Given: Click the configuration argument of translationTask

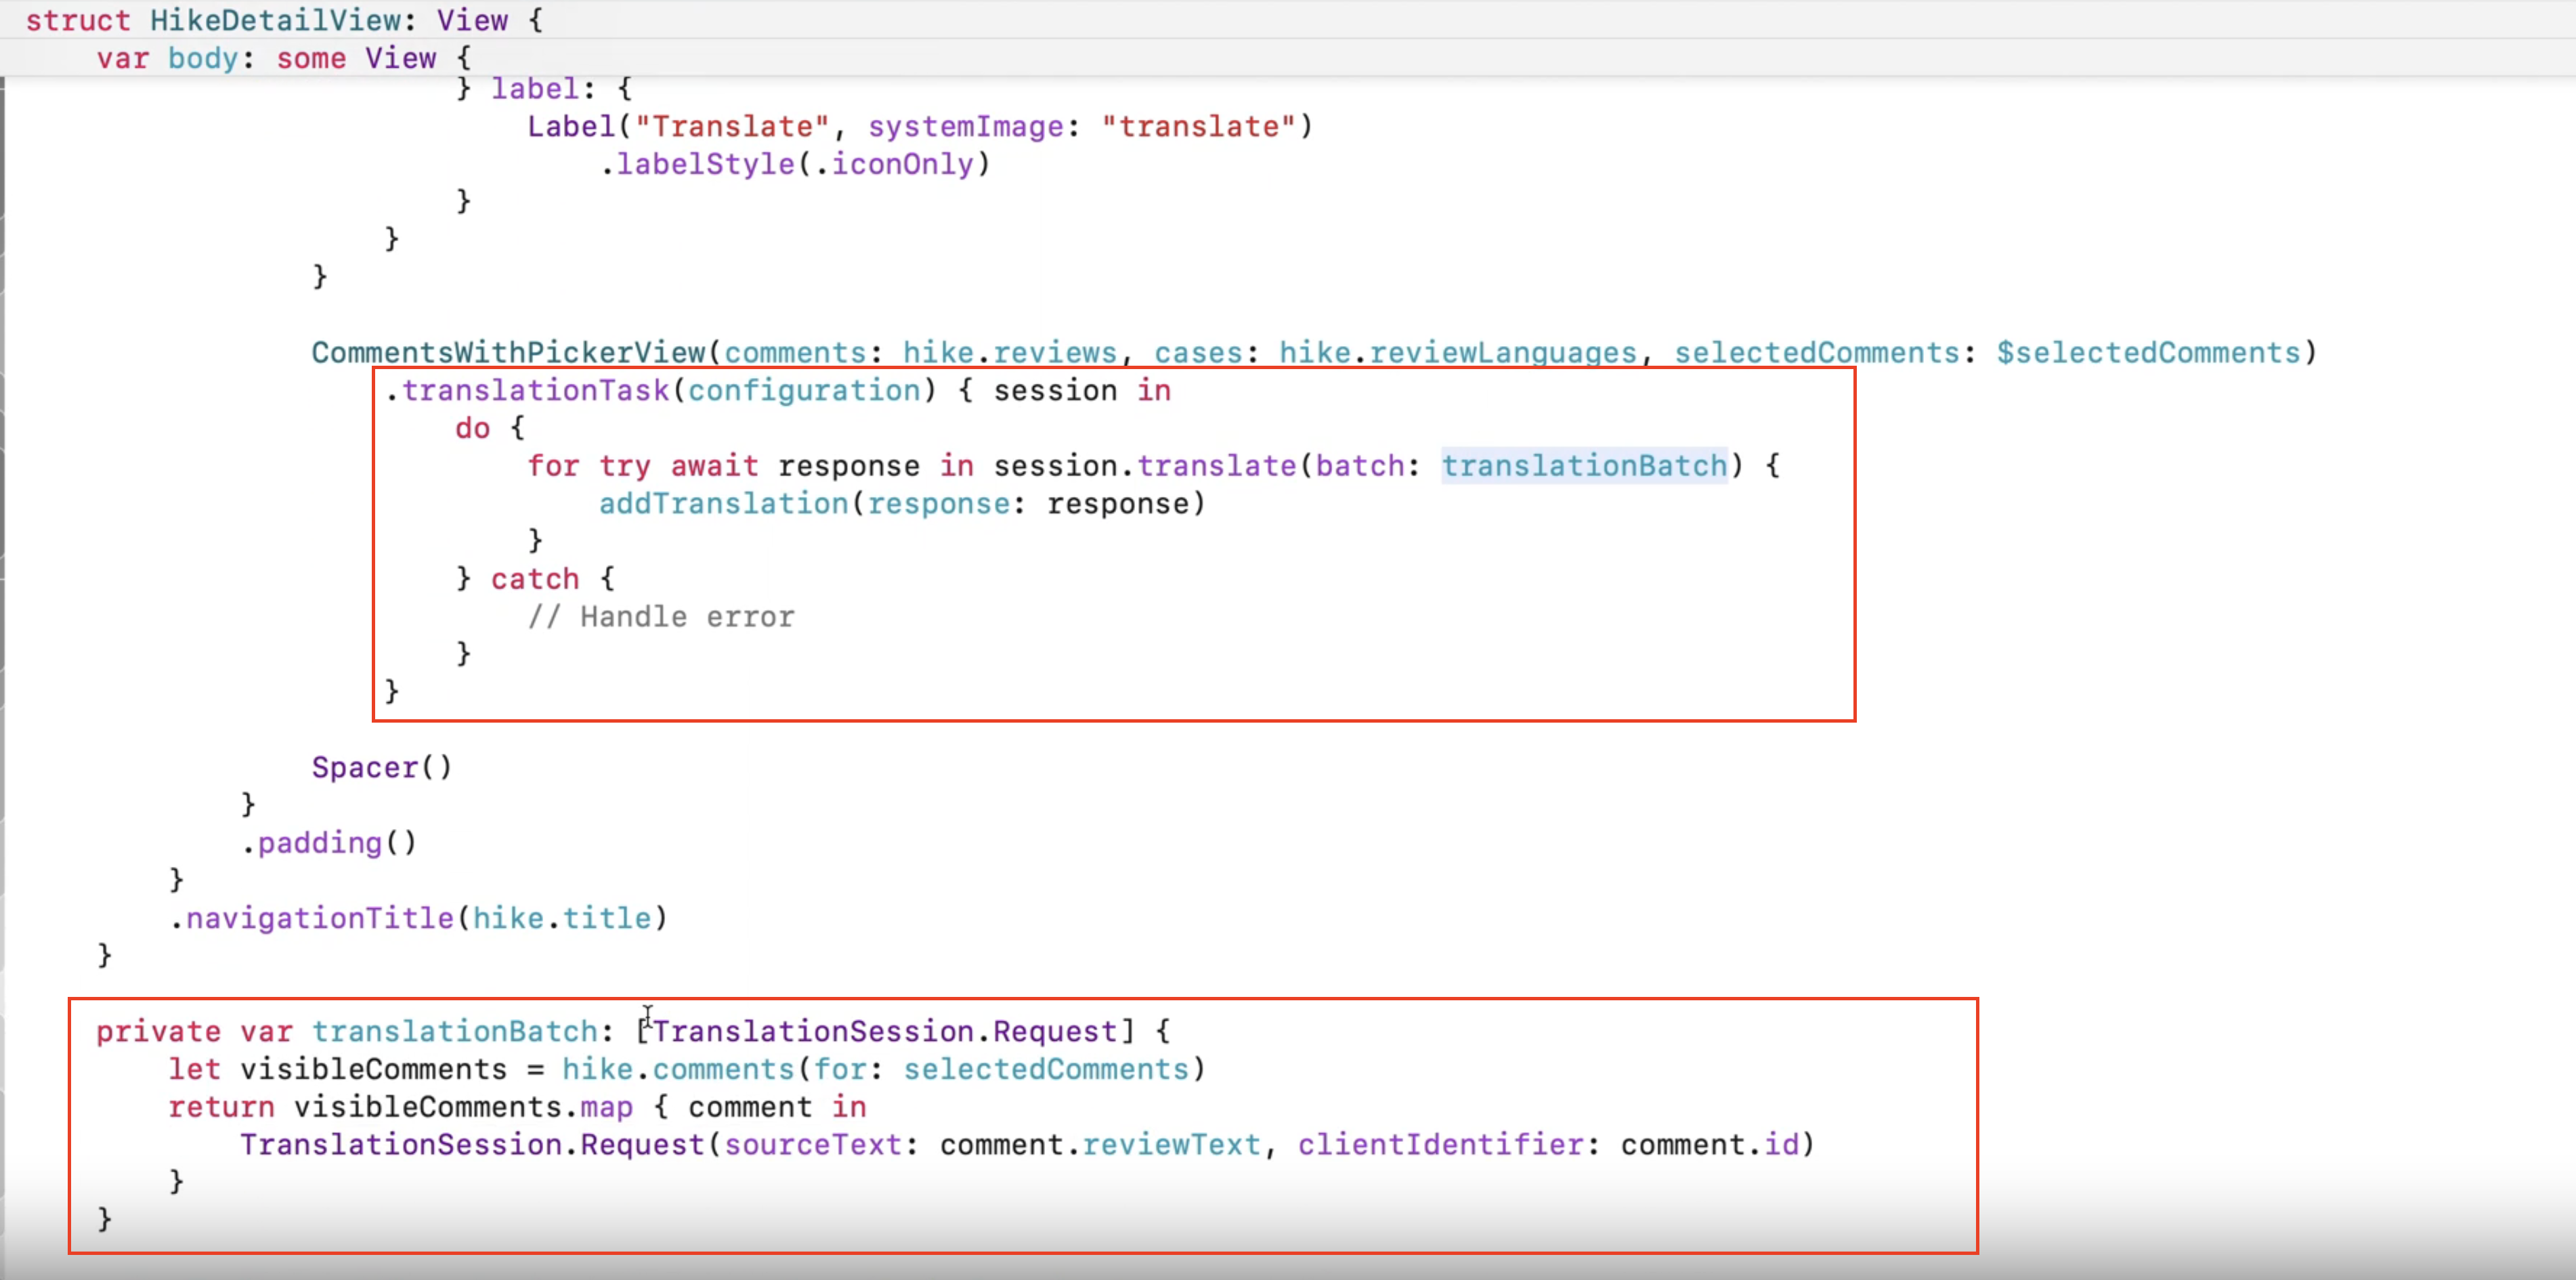Looking at the screenshot, I should tap(804, 390).
